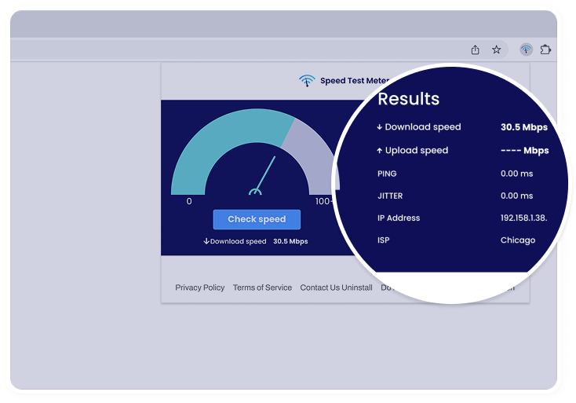This screenshot has width=576, height=403.
Task: Click the down arrow next to Download speed in Results
Action: (380, 127)
